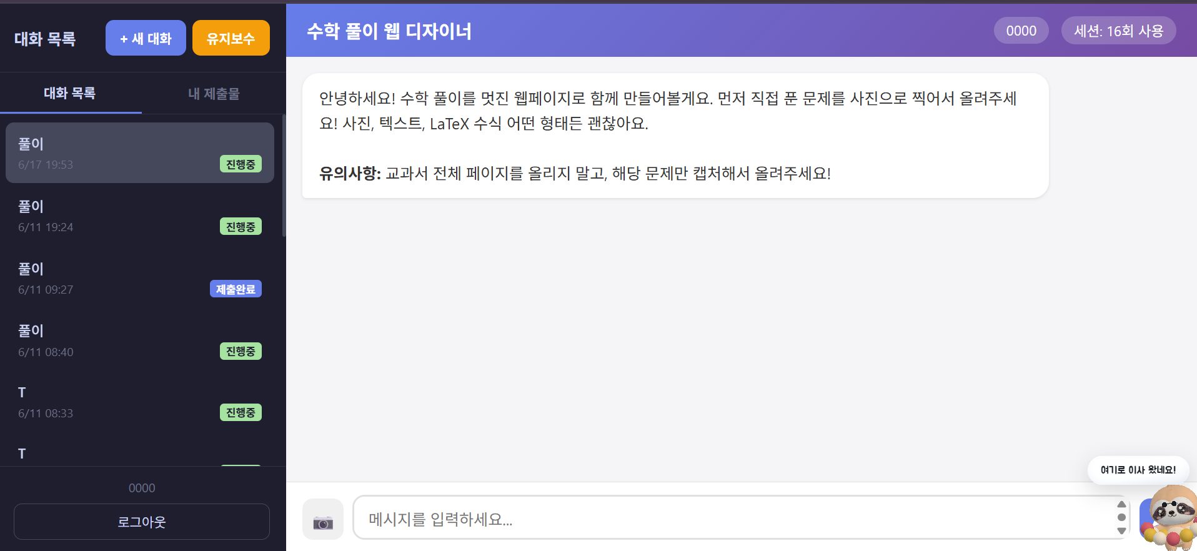Viewport: 1197px width, 551px height.
Task: Click the down arrow in the message box
Action: (1121, 530)
